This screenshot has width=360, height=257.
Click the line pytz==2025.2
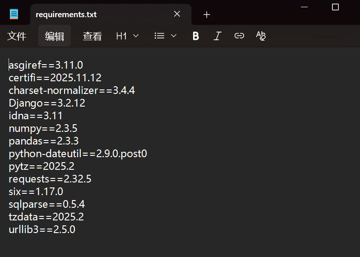click(42, 166)
